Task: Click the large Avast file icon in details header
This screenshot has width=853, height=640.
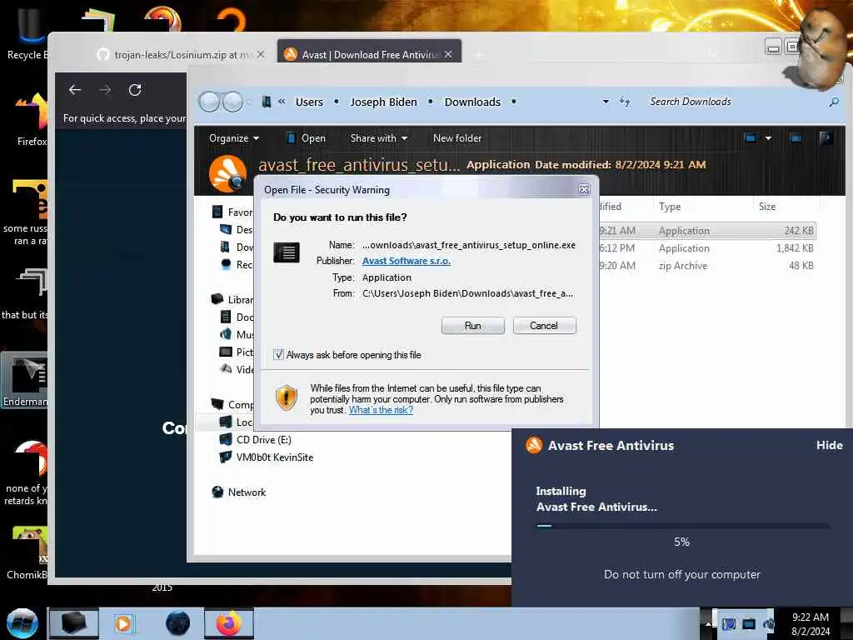Action: click(x=227, y=173)
